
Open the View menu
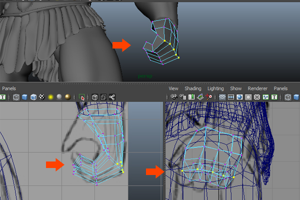click(173, 88)
